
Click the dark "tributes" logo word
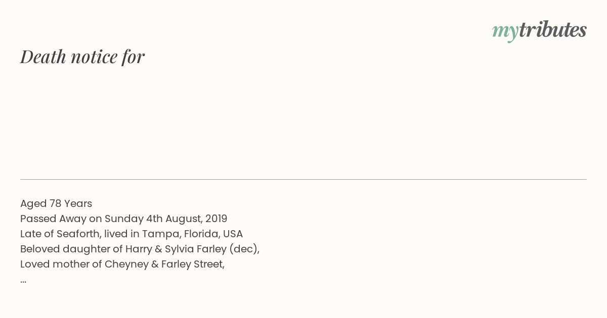click(553, 30)
